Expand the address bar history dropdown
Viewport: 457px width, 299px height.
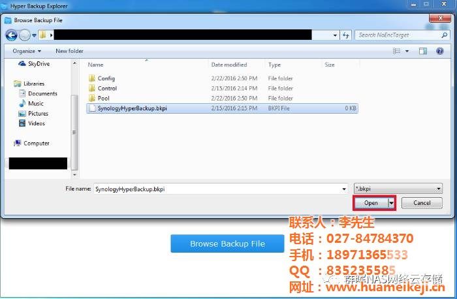point(335,35)
